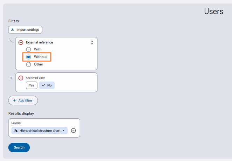Remove the Archived user filter via red minus
The image size is (232, 161).
click(21, 78)
